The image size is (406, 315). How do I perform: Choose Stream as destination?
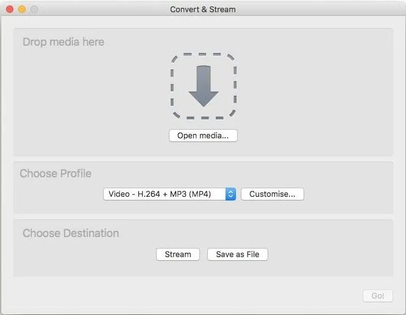pos(178,255)
